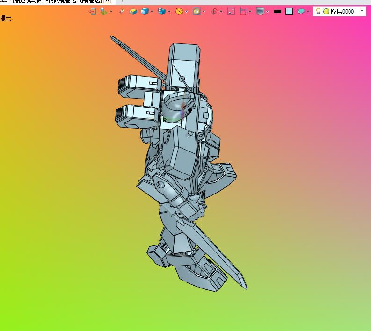
Task: Select the brush/attribute painter icon
Action: [122, 11]
